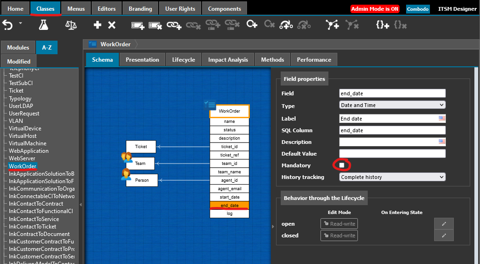
Task: Click the add field icon
Action: [138, 25]
